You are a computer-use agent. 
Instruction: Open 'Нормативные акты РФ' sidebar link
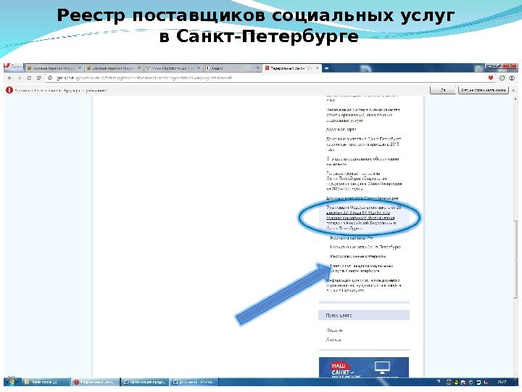(x=352, y=238)
